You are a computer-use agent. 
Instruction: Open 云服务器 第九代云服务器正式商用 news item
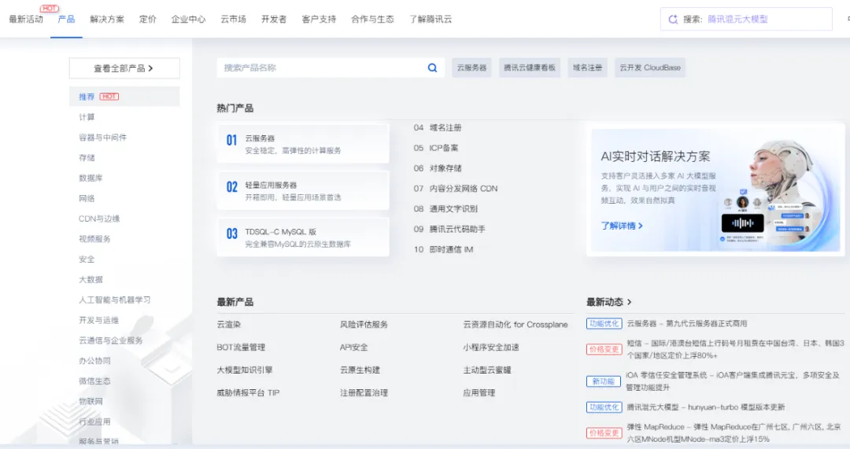[x=687, y=323]
